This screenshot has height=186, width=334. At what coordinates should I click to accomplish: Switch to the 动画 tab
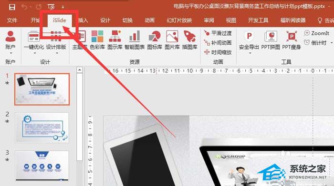click(149, 20)
